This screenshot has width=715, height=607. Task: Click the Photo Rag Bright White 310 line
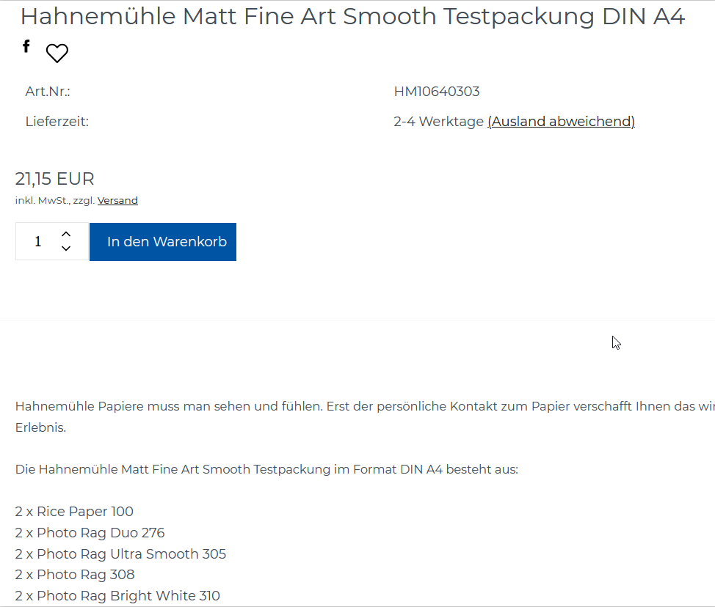tap(117, 596)
